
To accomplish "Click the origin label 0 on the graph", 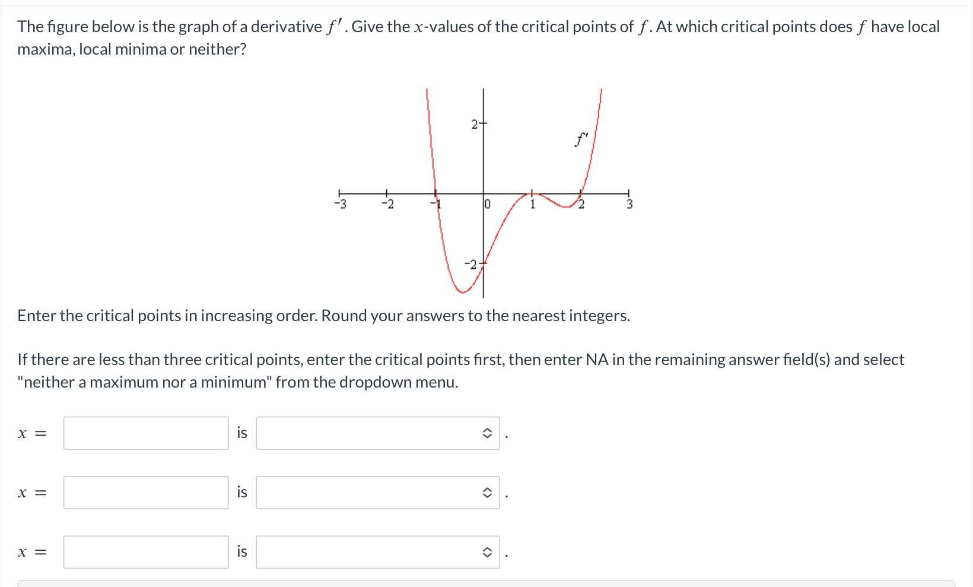I will 486,204.
